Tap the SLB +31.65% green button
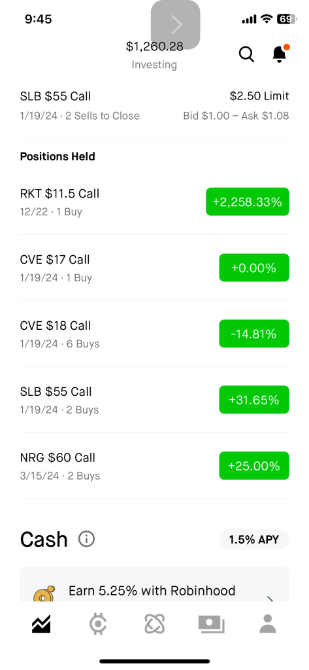The height and width of the screenshot is (670, 309). 254,400
